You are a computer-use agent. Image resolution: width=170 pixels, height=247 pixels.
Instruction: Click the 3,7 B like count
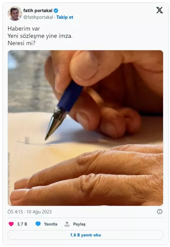pyautogui.click(x=22, y=224)
